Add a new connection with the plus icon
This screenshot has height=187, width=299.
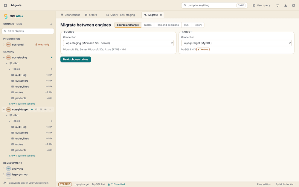pyautogui.click(x=51, y=24)
